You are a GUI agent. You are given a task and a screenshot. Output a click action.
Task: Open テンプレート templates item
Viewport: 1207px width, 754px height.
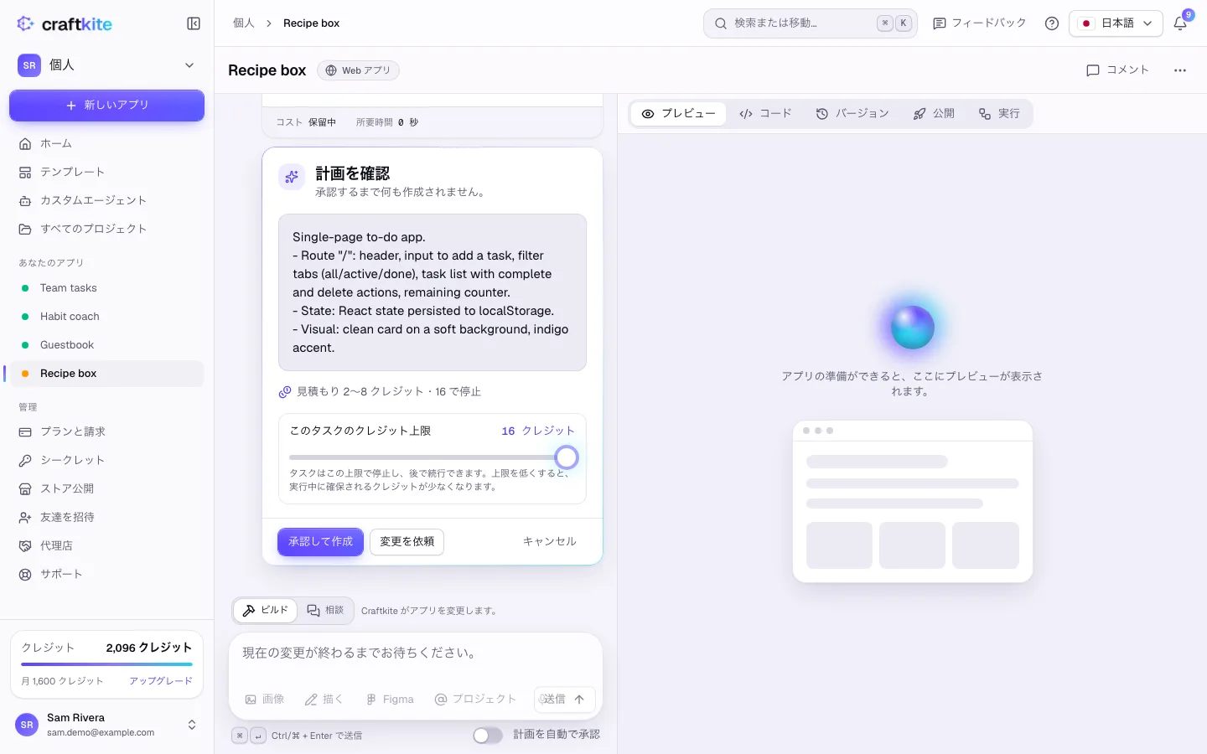click(106, 172)
